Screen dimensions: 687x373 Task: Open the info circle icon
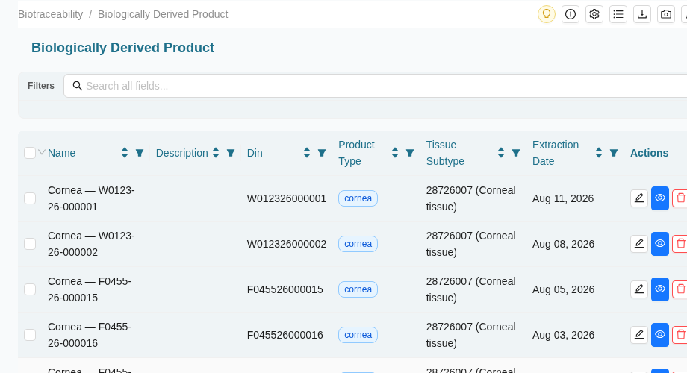(571, 14)
